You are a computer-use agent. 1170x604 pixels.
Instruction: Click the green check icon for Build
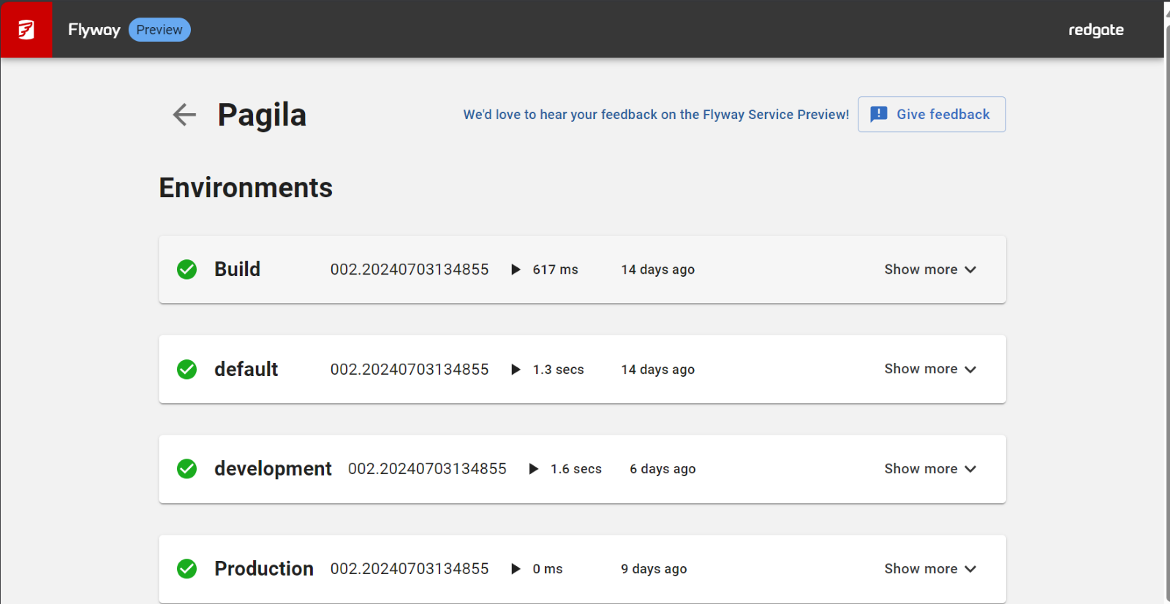[187, 269]
